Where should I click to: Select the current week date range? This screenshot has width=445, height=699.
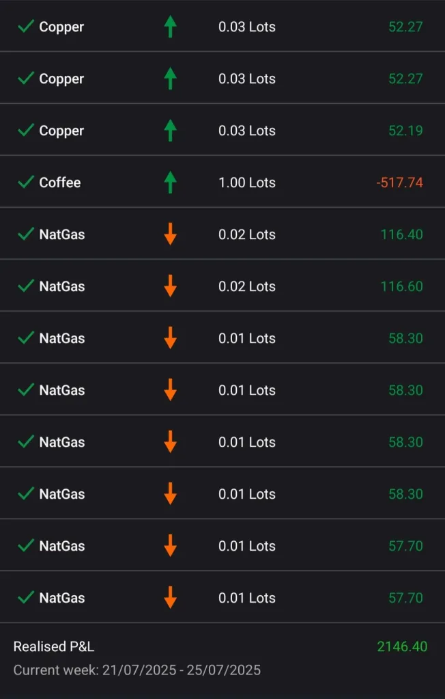(137, 670)
